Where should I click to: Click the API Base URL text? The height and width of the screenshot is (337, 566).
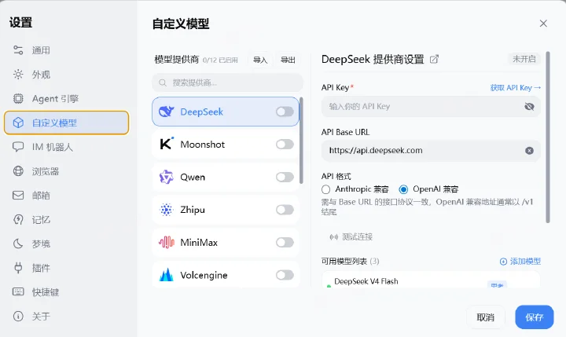[x=376, y=151]
